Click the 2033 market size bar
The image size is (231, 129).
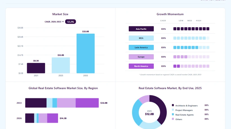(86, 53)
